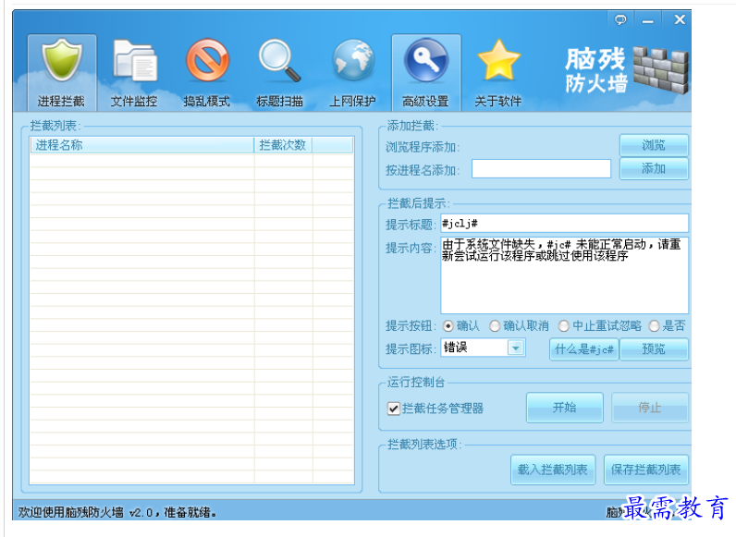Select the 确认 radio button
Image resolution: width=736 pixels, height=537 pixels.
(448, 325)
